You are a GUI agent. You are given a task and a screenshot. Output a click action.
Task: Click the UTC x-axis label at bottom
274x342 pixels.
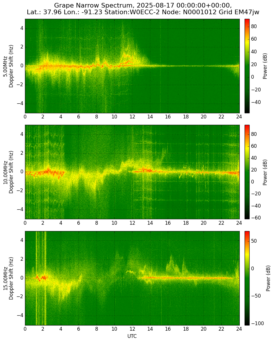pyautogui.click(x=132, y=336)
